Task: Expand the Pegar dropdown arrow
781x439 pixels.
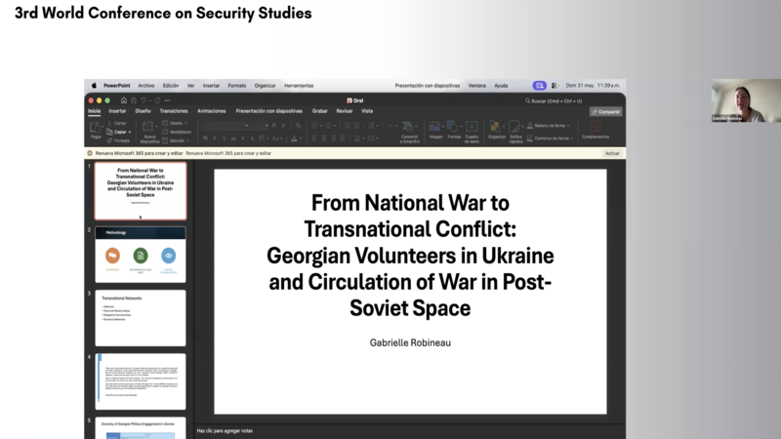Action: tap(103, 128)
